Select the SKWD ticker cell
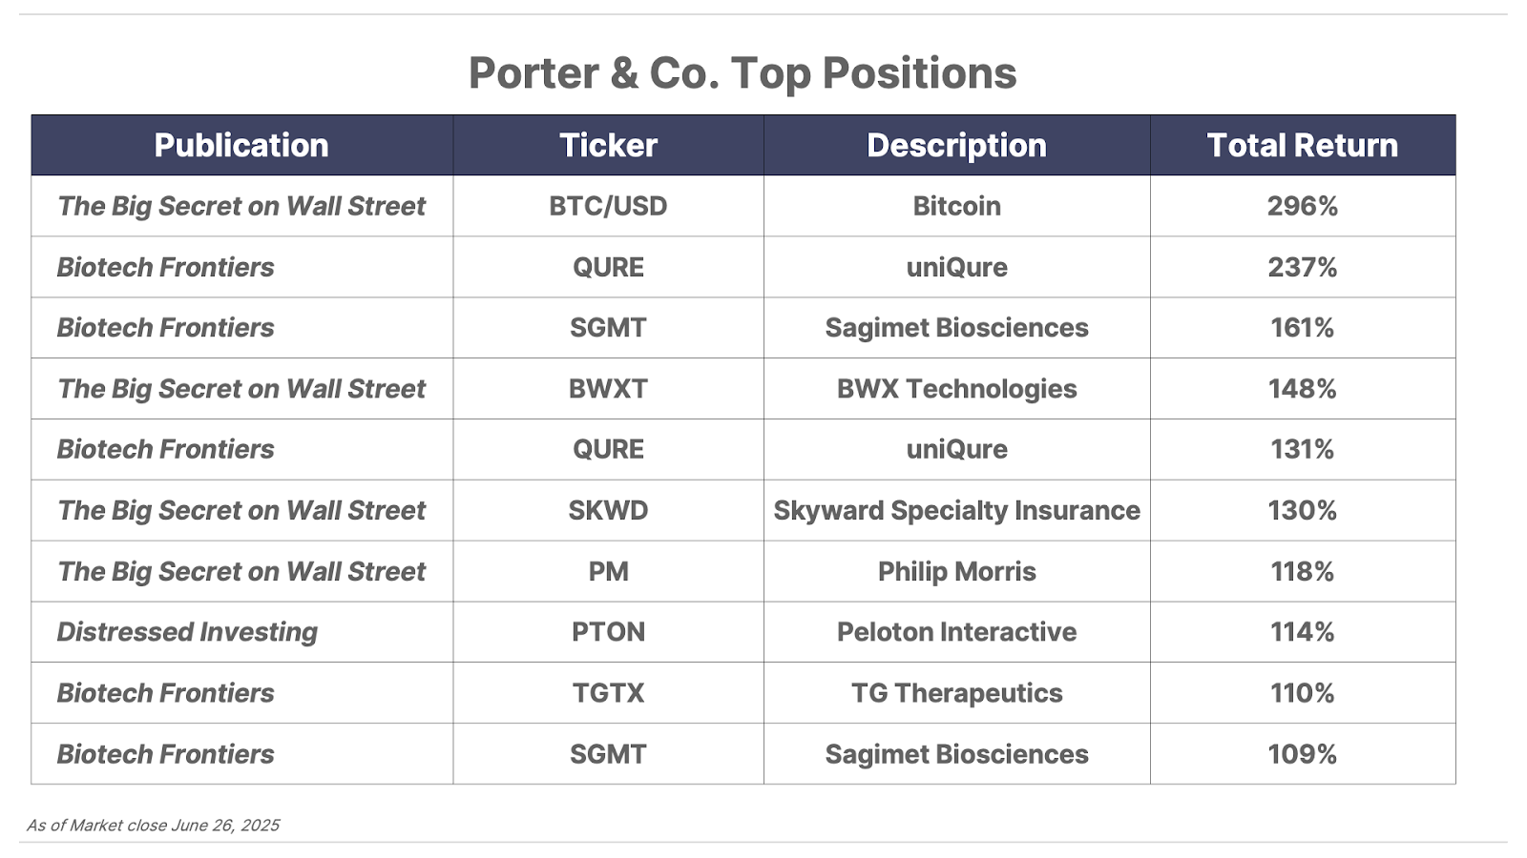1527x858 pixels. (608, 510)
